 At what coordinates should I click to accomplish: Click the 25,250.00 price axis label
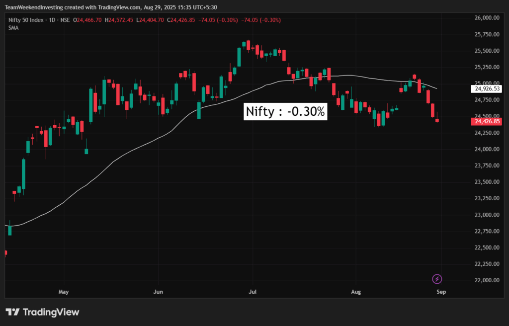(487, 67)
